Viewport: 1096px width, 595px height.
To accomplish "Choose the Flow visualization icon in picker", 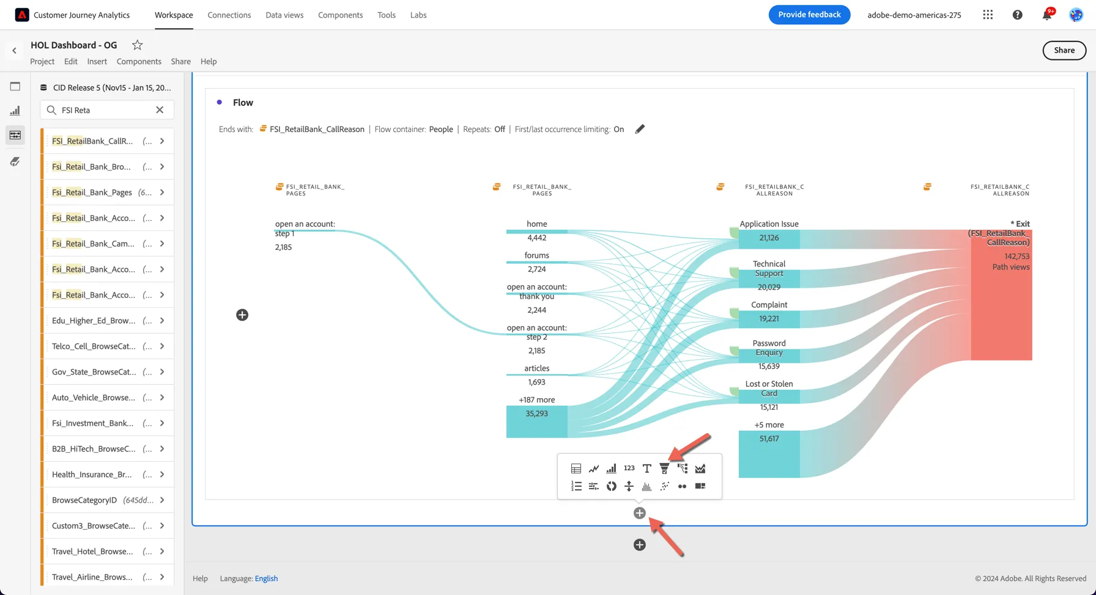I will click(683, 469).
